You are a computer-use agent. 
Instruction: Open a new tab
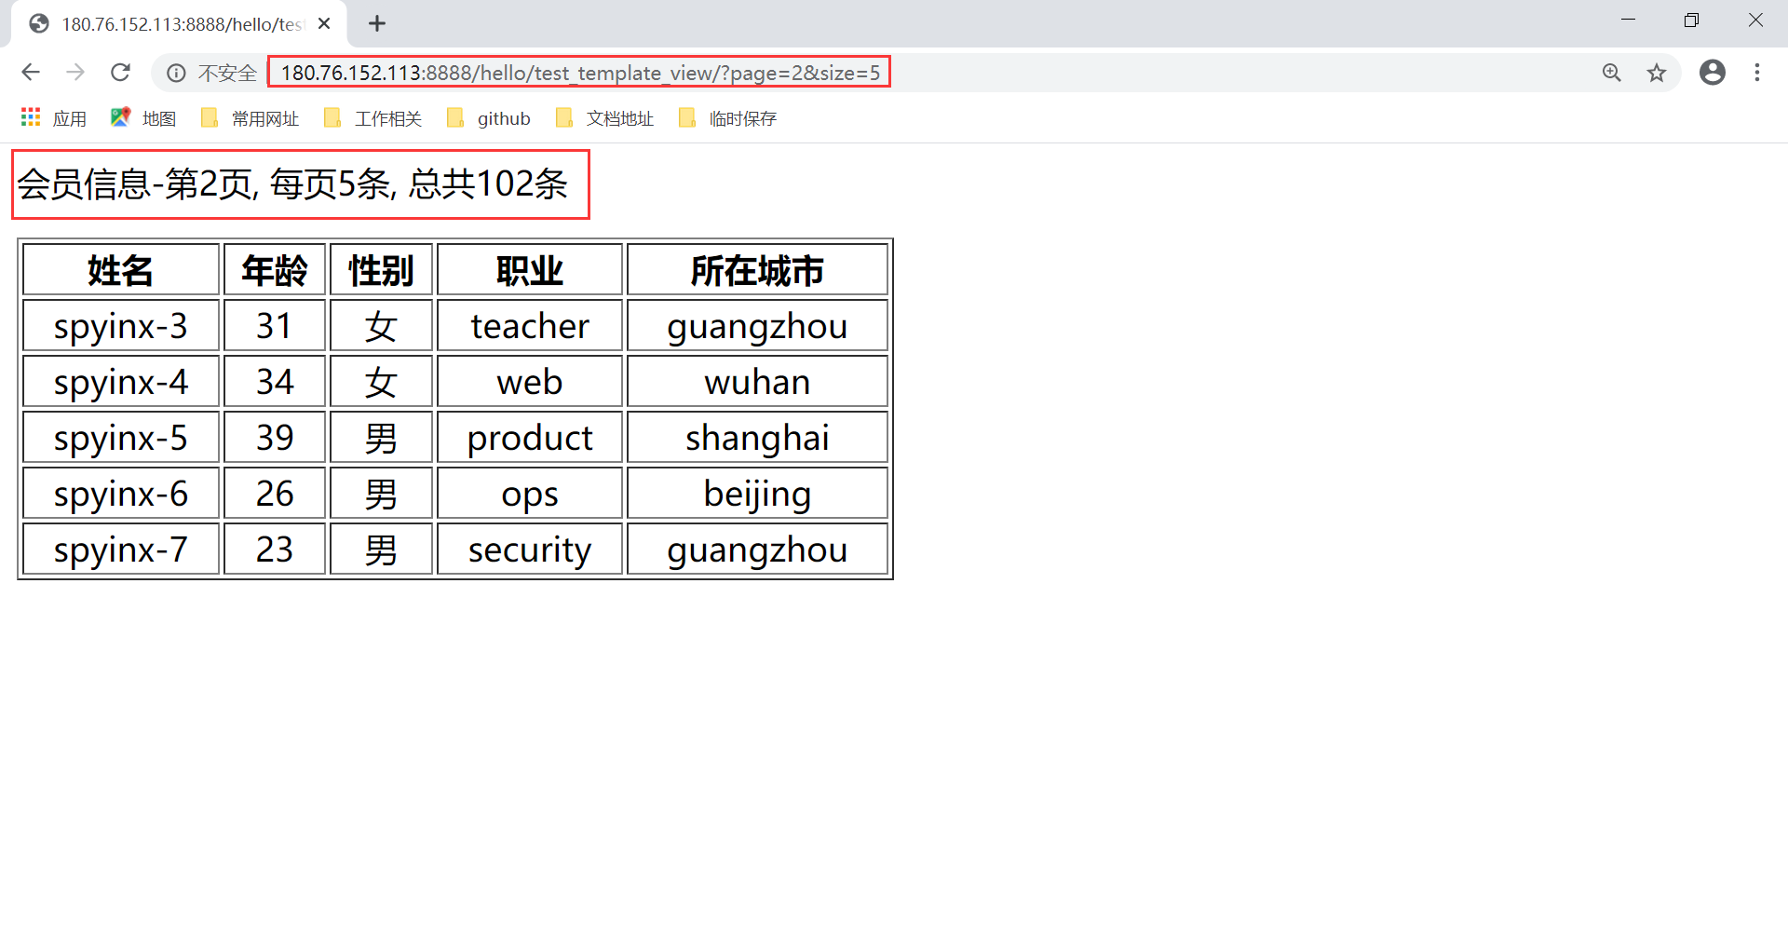tap(377, 24)
